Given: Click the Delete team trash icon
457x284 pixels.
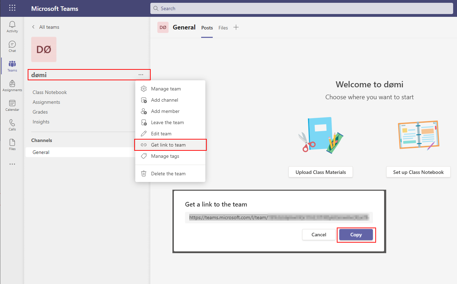Looking at the screenshot, I should [144, 174].
